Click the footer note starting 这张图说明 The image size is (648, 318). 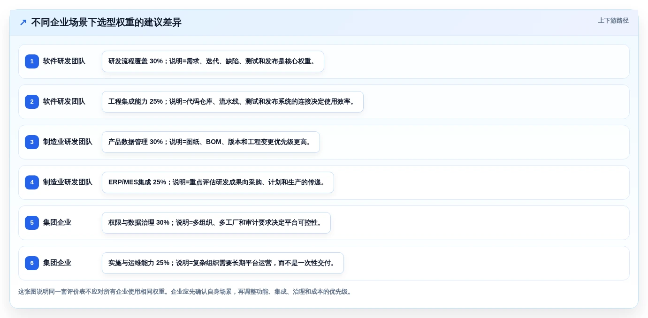(185, 292)
